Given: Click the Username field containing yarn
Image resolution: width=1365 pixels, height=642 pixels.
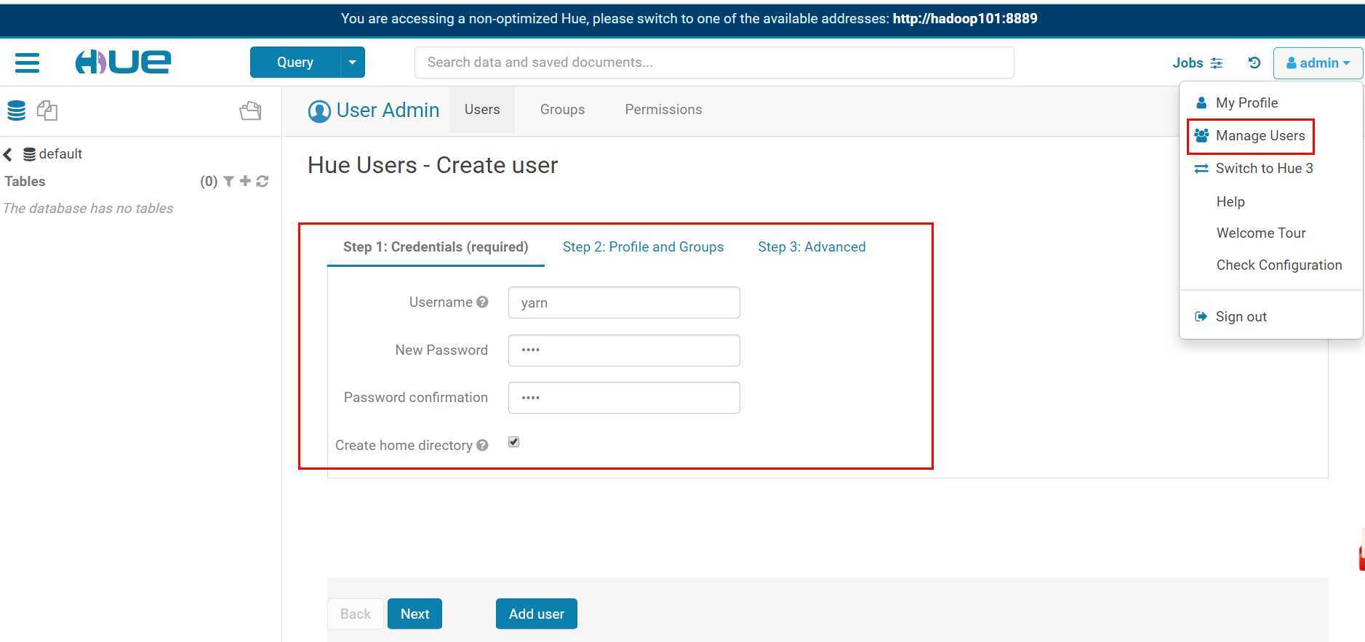Looking at the screenshot, I should (624, 302).
